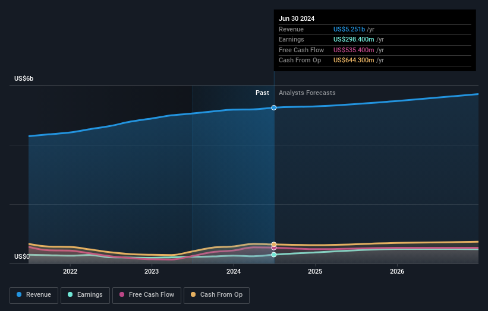Click the Jun 30 2024 tooltip date
The width and height of the screenshot is (488, 311).
297,18
